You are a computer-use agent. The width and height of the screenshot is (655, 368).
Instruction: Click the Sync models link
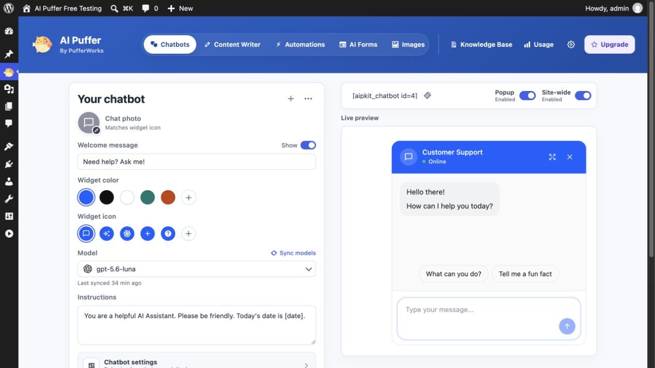pos(293,253)
